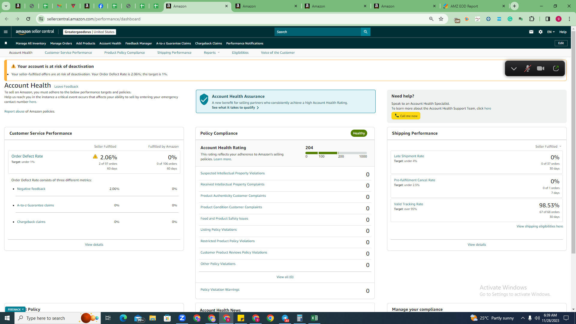The height and width of the screenshot is (324, 576).
Task: Open the volume control in the system tray
Action: click(537, 318)
